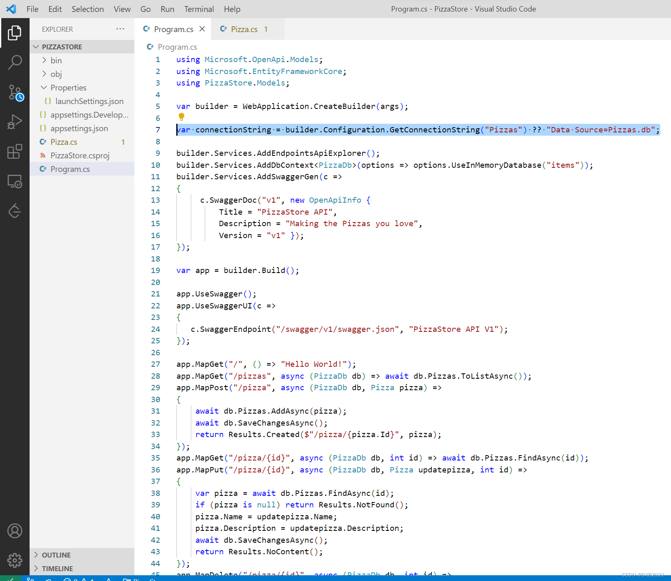The width and height of the screenshot is (671, 581).
Task: Open the Accounts menu icon
Action: tap(15, 531)
